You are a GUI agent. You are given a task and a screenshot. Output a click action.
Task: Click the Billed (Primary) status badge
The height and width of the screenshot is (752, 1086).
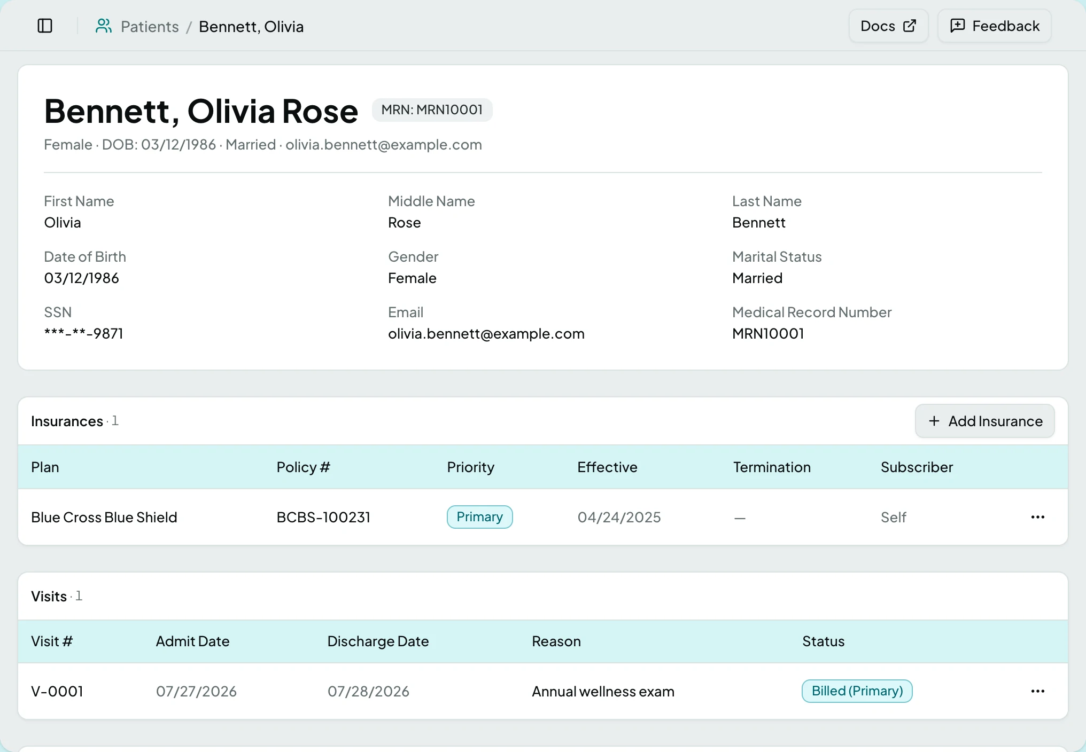[x=857, y=691]
